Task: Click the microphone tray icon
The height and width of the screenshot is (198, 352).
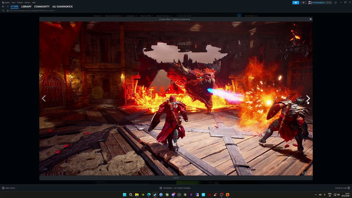Action: click(x=324, y=195)
